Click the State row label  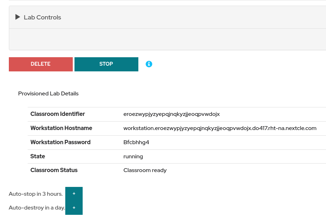point(38,156)
